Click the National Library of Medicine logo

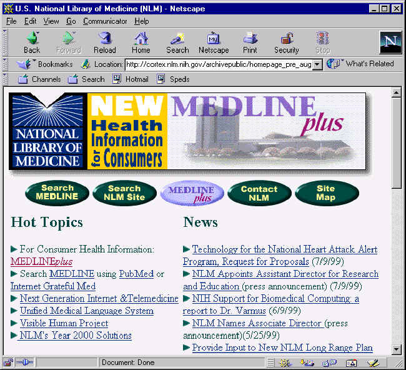(x=48, y=131)
